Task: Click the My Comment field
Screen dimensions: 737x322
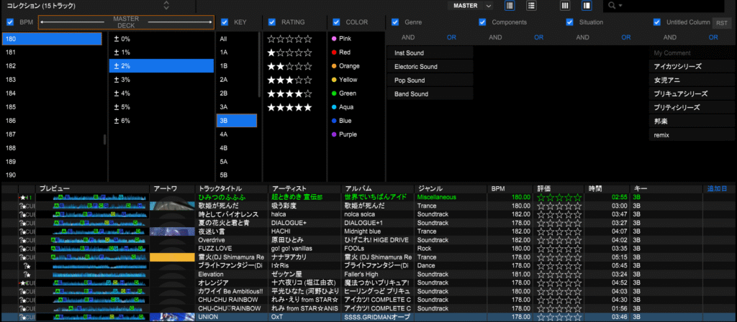Action: click(x=692, y=53)
